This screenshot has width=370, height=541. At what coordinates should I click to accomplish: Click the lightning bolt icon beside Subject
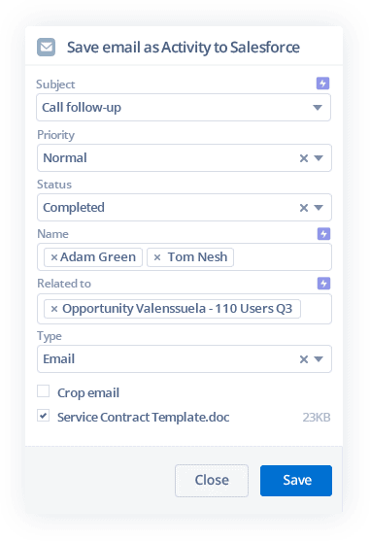coord(322,84)
